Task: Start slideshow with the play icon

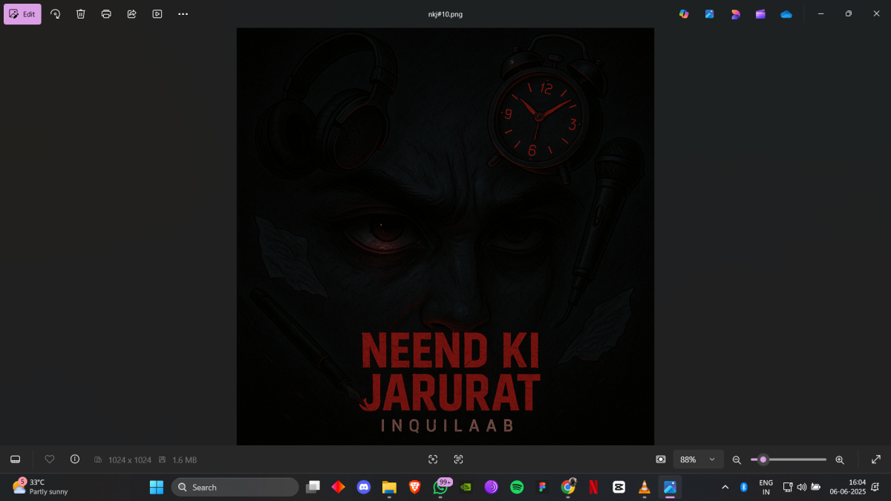Action: (157, 14)
